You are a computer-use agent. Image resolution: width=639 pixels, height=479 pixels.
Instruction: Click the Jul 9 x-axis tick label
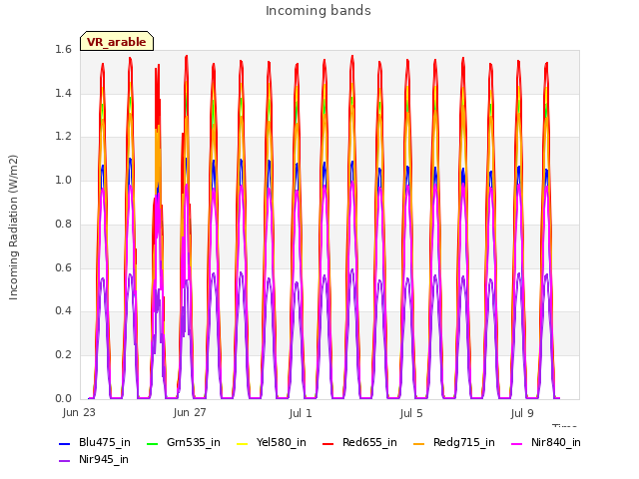tap(522, 413)
